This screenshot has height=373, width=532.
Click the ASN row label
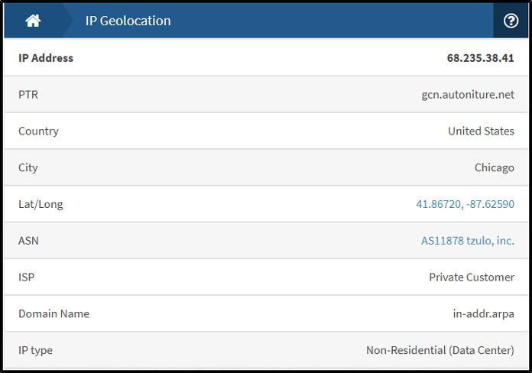tap(28, 241)
